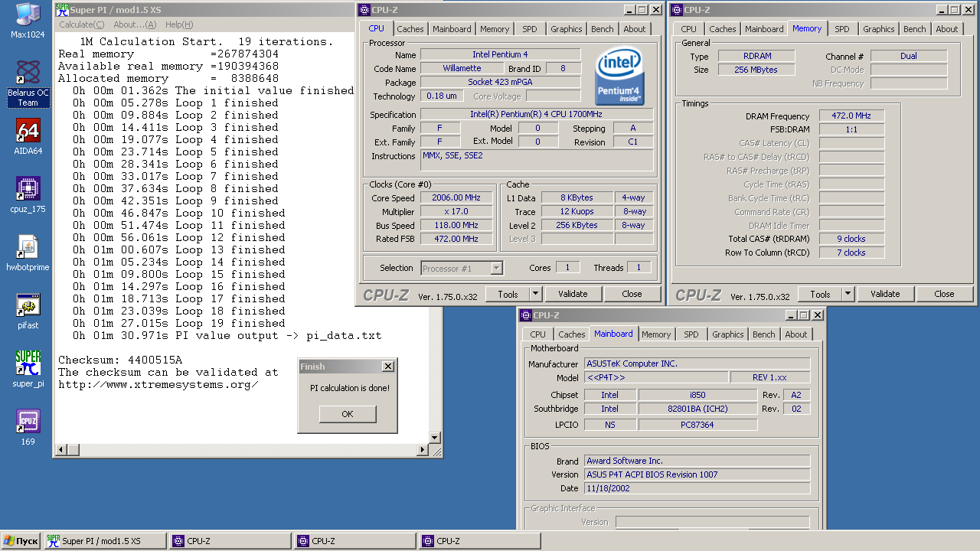Open Mainboard tab in CPU window
Screen dimensions: 980x551
point(452,29)
